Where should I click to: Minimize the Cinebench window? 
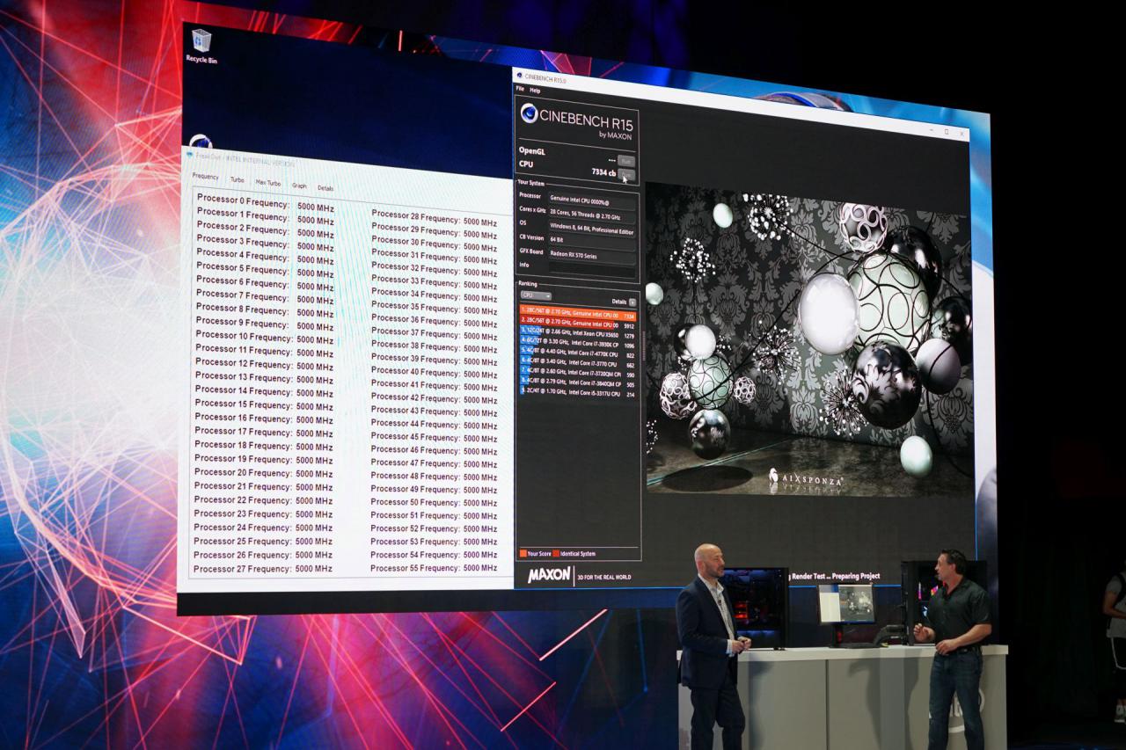pyautogui.click(x=930, y=130)
